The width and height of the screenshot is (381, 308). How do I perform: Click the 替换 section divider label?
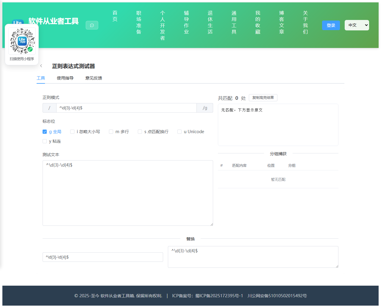coord(190,239)
